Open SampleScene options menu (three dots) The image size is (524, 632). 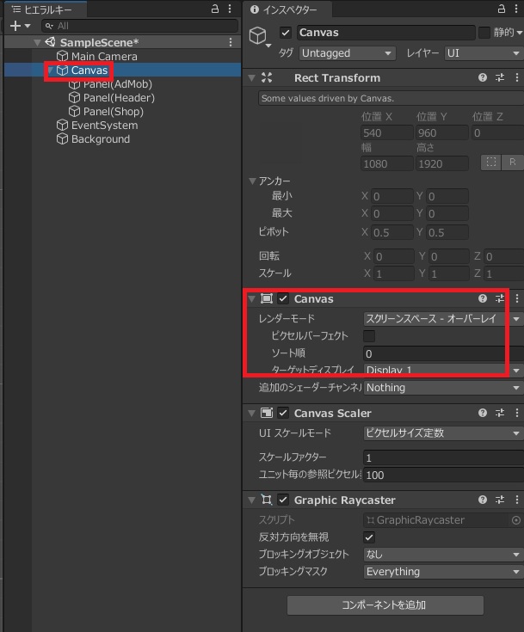230,42
